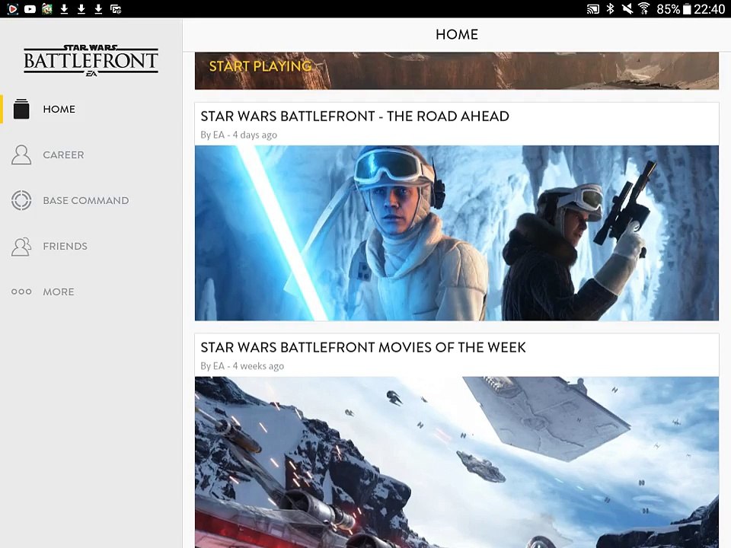Open the More menu entry
This screenshot has height=548, width=731.
pyautogui.click(x=91, y=292)
